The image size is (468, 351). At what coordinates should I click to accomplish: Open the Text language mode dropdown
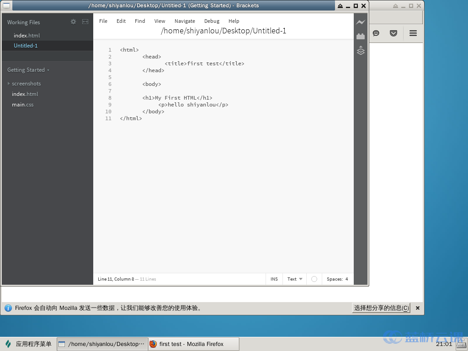click(294, 279)
